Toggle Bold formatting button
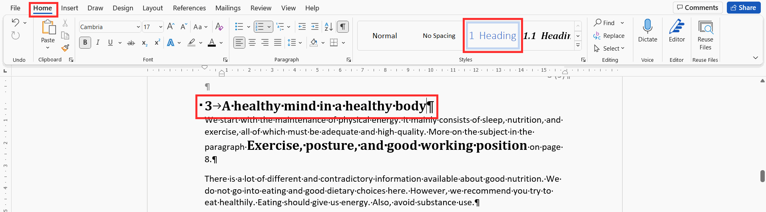The width and height of the screenshot is (766, 212). [85, 43]
